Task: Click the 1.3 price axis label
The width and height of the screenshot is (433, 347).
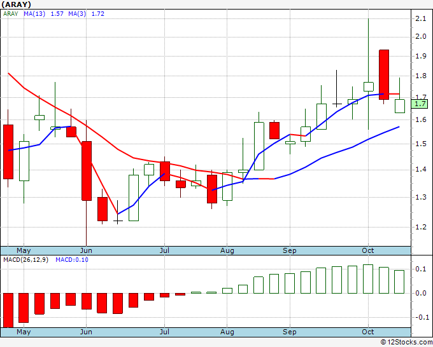Action: coord(421,197)
